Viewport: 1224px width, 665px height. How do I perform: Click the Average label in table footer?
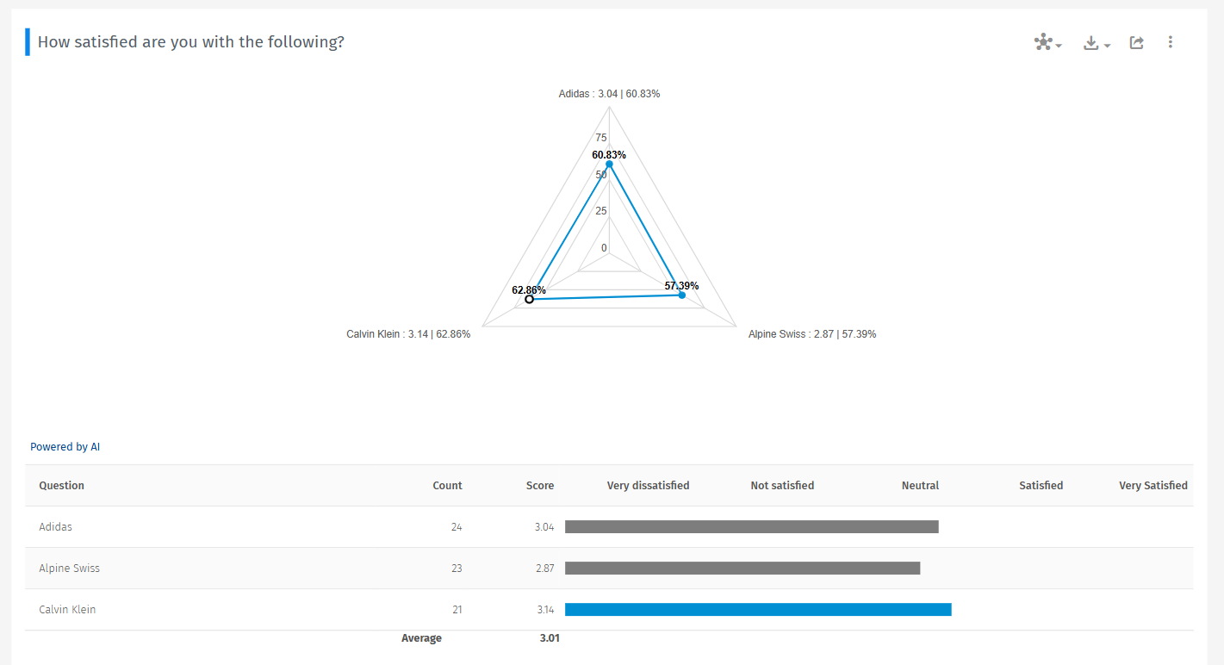421,638
